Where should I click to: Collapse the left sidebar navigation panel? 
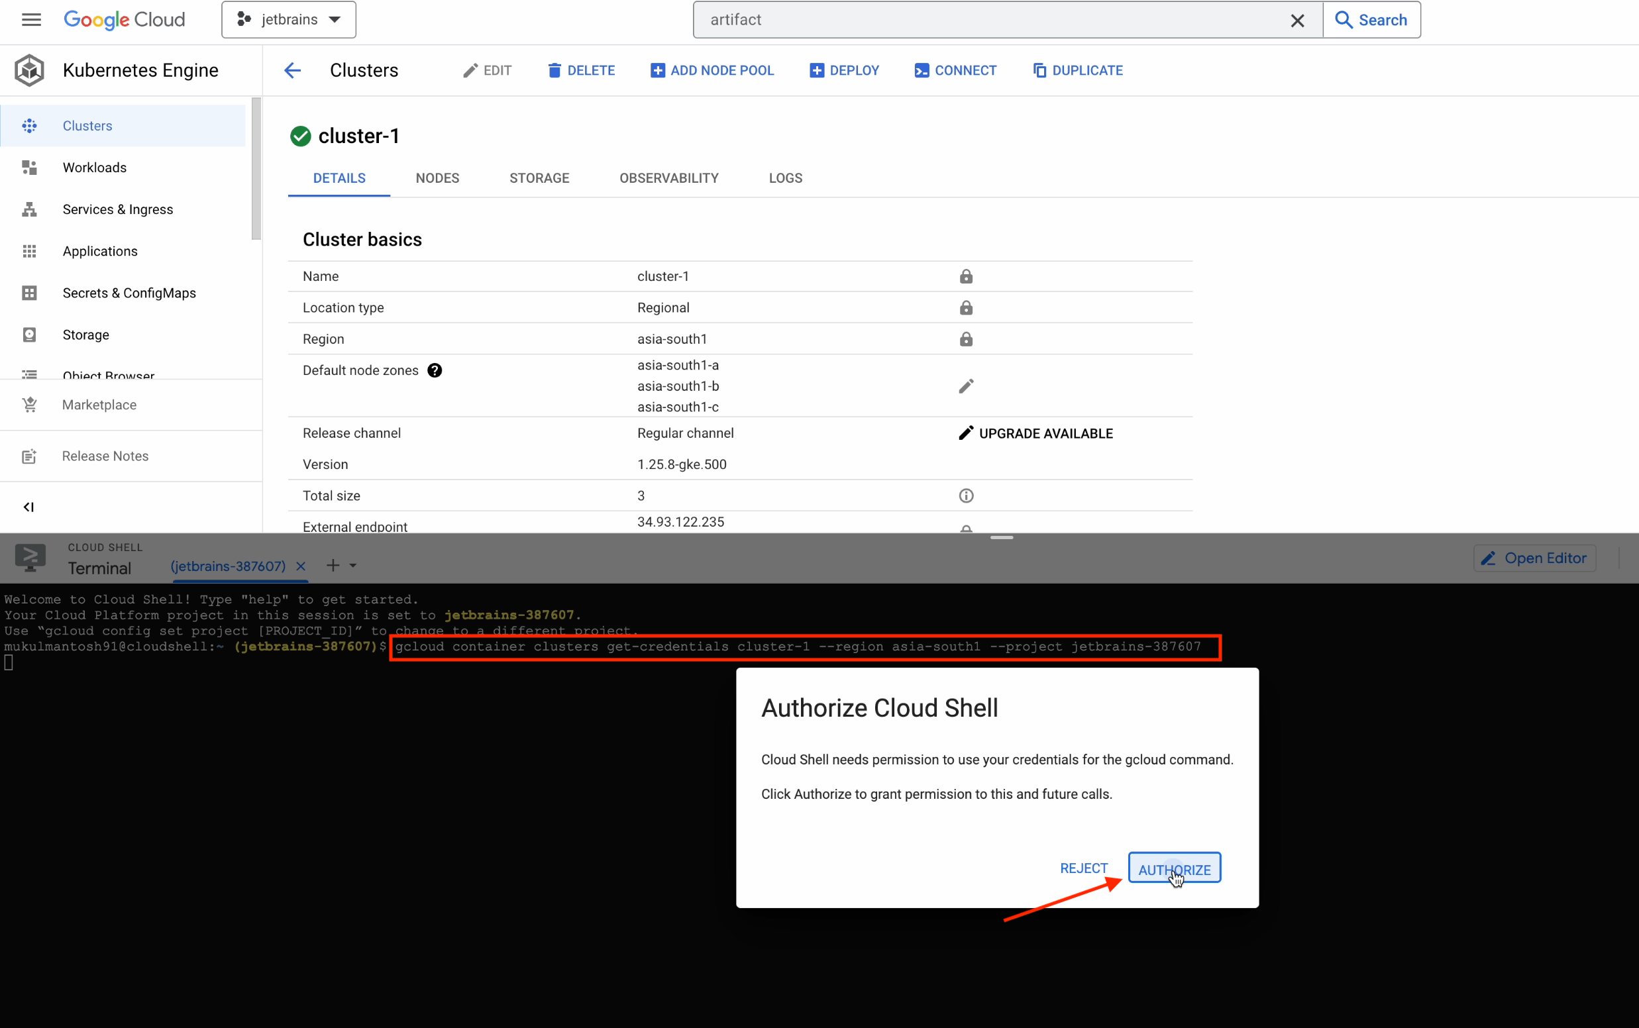[x=28, y=507]
